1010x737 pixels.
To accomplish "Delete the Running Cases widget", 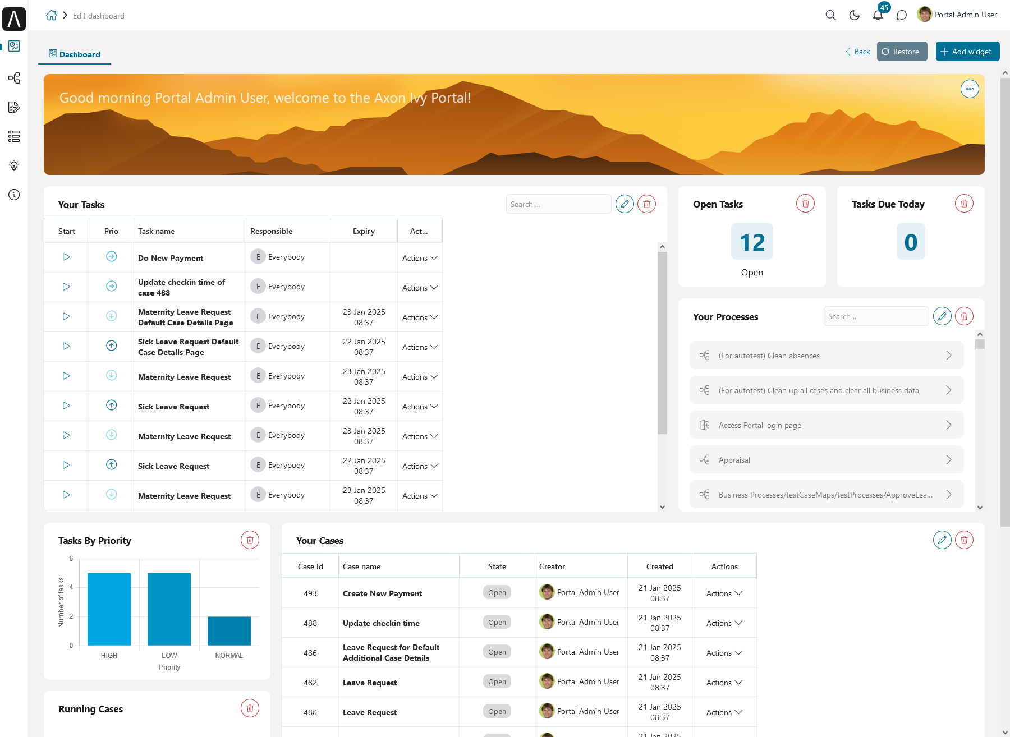I will point(250,708).
